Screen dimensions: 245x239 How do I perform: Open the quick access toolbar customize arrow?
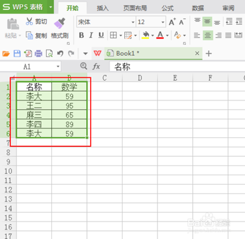click(85, 53)
